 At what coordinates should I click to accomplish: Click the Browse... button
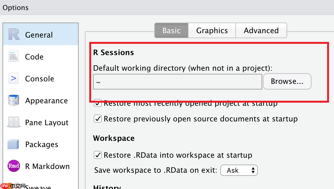(x=287, y=81)
